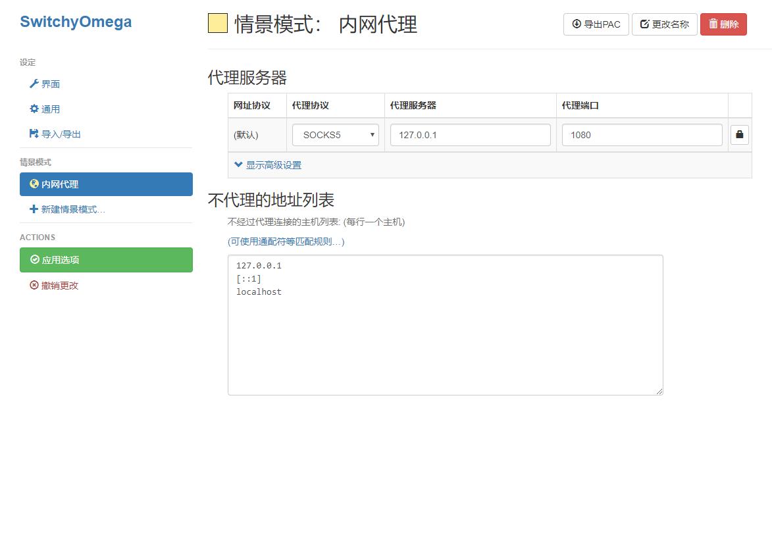Image resolution: width=772 pixels, height=533 pixels.
Task: Click the '127.0.0.1' line in bypass list
Action: pos(259,266)
